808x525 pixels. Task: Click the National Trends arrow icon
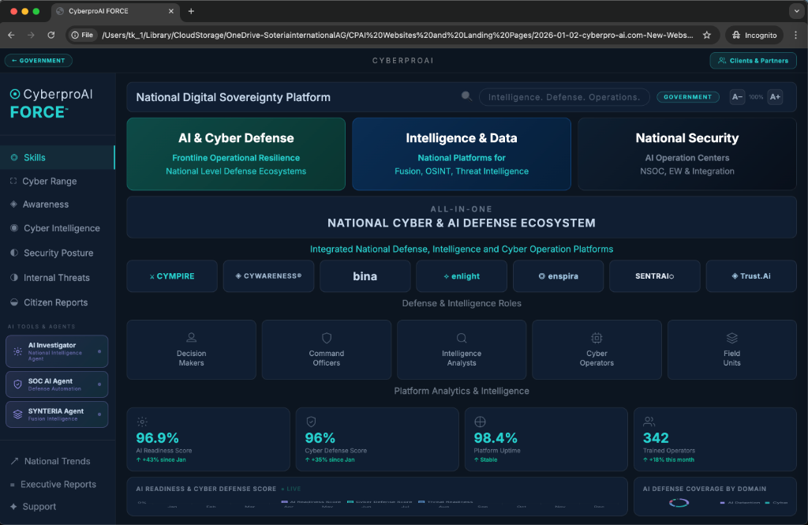(x=14, y=461)
